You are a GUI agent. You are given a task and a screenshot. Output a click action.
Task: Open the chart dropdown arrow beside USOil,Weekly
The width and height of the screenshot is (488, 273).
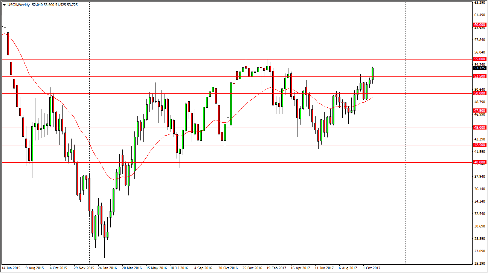coord(4,5)
